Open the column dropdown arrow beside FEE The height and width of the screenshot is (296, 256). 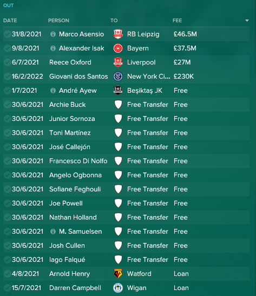click(247, 21)
